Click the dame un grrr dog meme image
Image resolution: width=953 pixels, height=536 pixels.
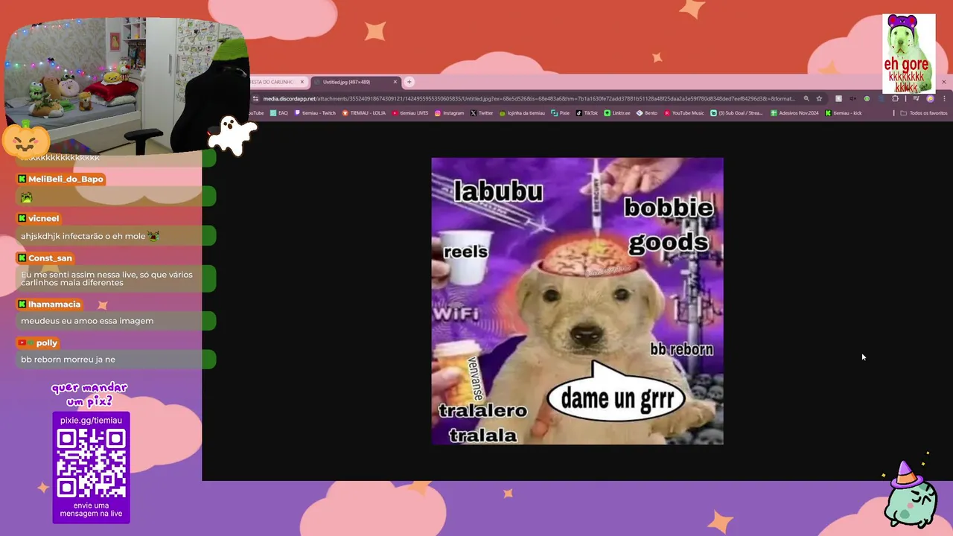pos(577,301)
